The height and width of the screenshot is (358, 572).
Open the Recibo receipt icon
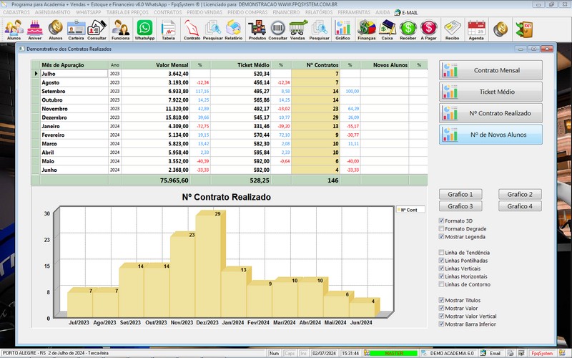pyautogui.click(x=453, y=29)
